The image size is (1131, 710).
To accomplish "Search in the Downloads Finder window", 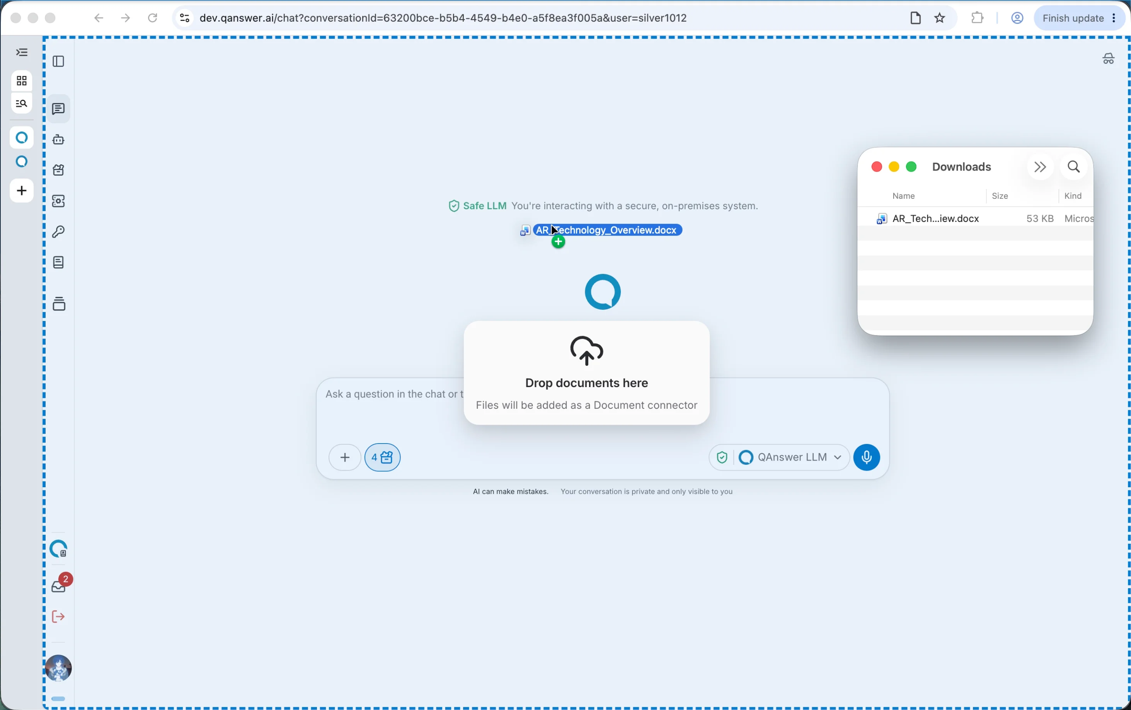I will [1074, 167].
